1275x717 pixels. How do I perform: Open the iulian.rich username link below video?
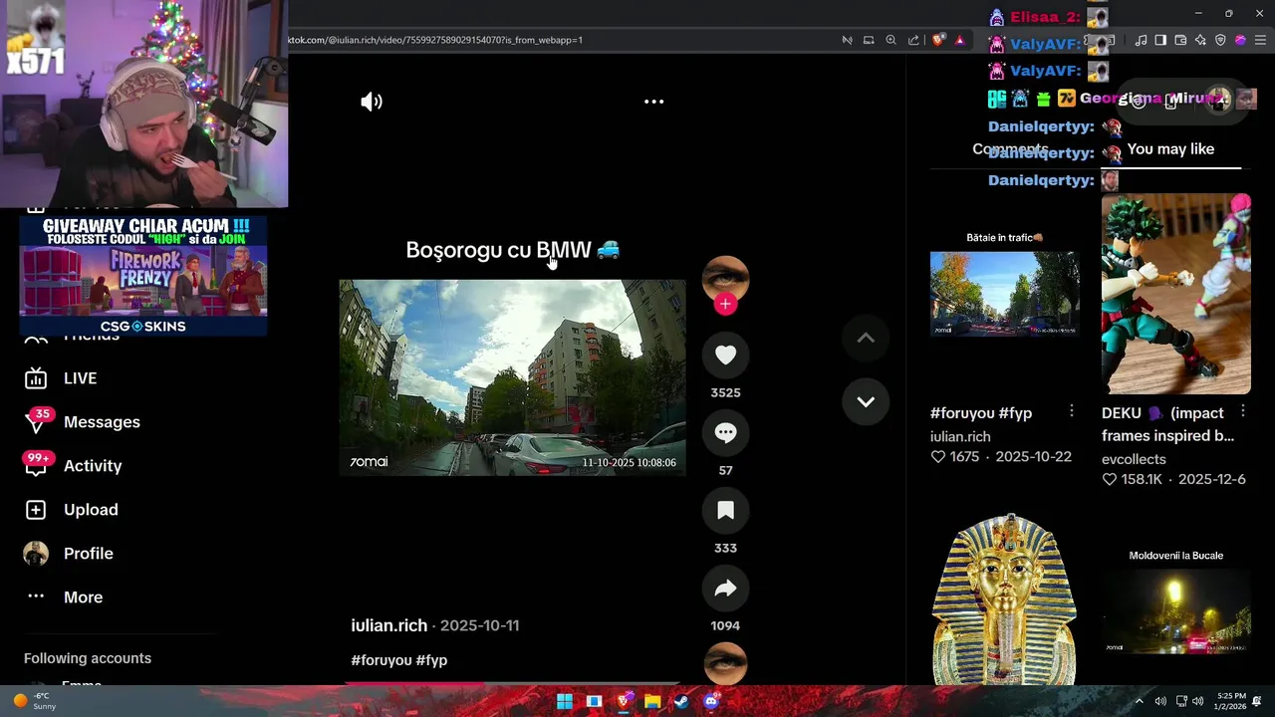coord(388,625)
